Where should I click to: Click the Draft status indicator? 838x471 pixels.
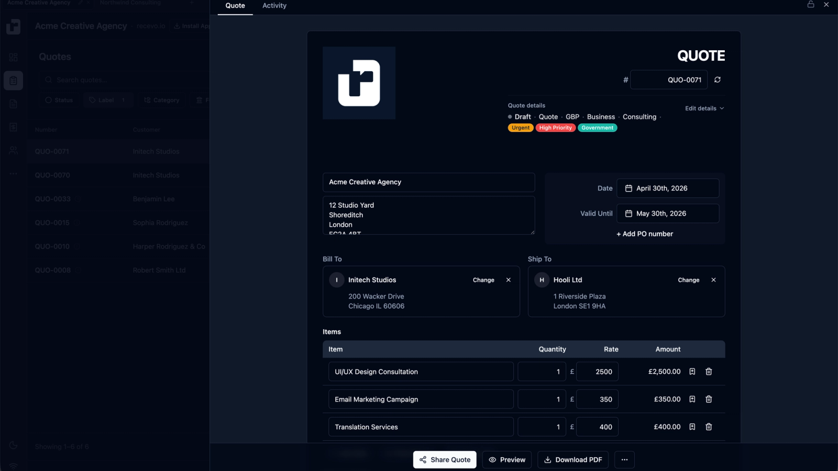point(520,117)
